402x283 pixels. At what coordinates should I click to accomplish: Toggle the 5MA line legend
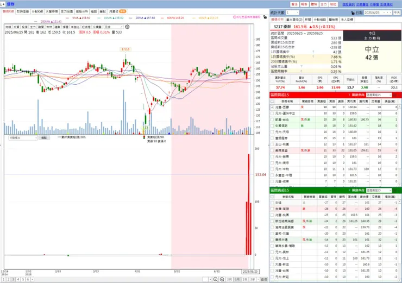click(78, 18)
